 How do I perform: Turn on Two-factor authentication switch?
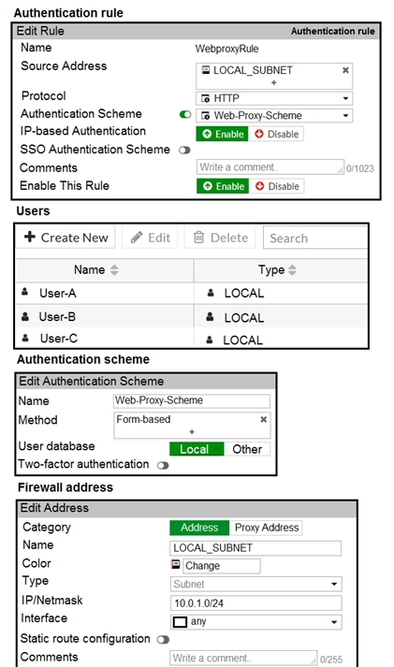(x=163, y=465)
